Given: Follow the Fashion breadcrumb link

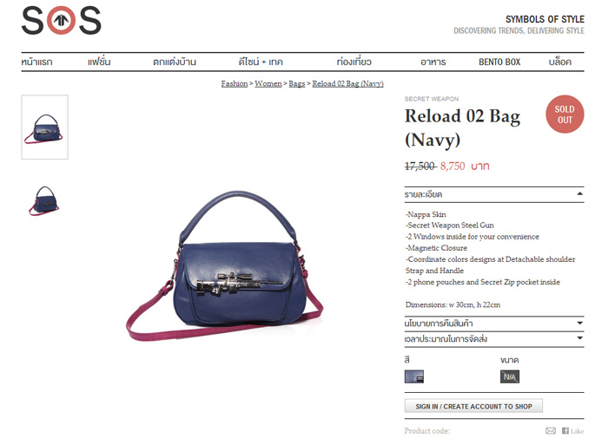Looking at the screenshot, I should pos(235,83).
